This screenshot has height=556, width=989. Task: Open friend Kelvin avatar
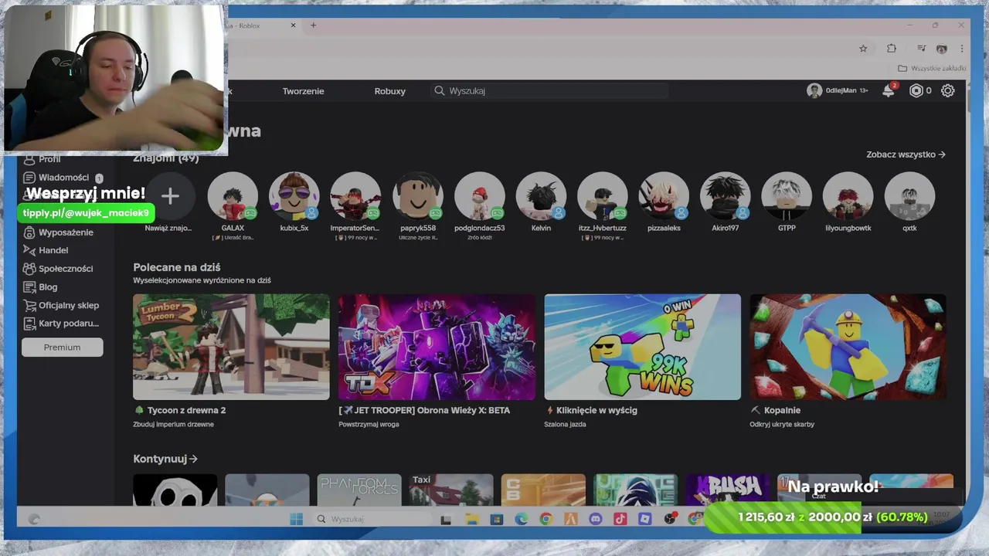[541, 196]
